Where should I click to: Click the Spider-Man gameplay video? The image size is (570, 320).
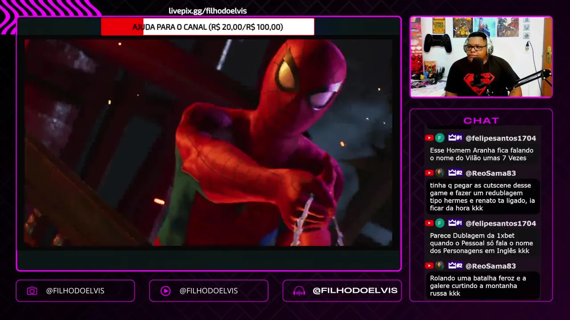pyautogui.click(x=208, y=142)
